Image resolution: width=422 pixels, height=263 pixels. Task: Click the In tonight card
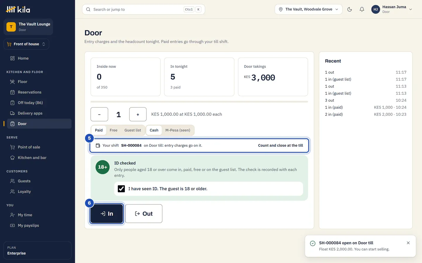(199, 77)
